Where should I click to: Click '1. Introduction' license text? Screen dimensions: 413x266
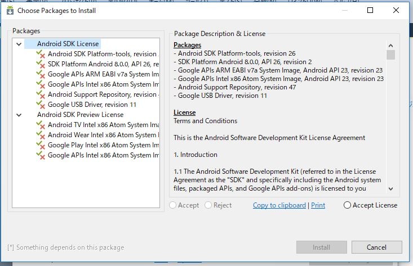pos(195,155)
